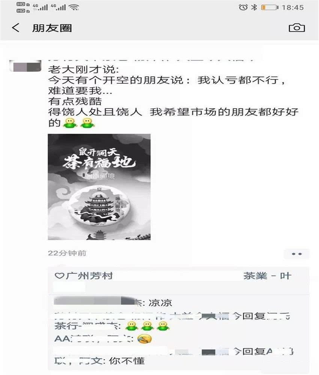Open the 茶業 - 叶 liker profile
319x375 pixels.
tap(267, 276)
